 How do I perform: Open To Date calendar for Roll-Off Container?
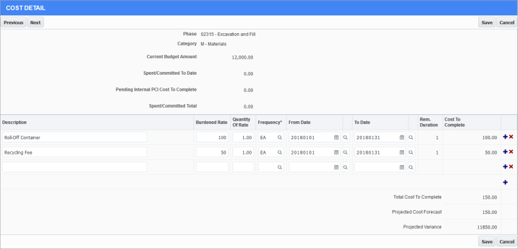tap(401, 137)
